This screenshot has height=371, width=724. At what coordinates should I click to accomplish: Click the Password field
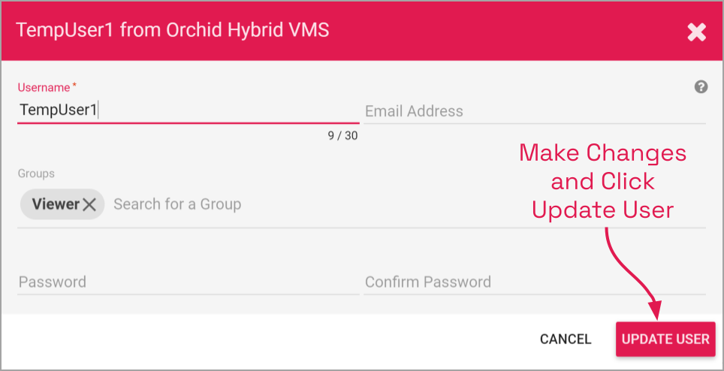tap(188, 282)
